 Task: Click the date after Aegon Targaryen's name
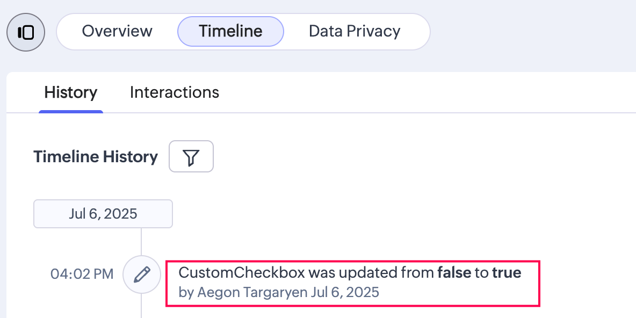345,292
